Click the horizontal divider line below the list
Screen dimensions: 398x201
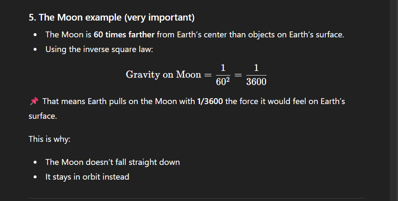point(196,198)
